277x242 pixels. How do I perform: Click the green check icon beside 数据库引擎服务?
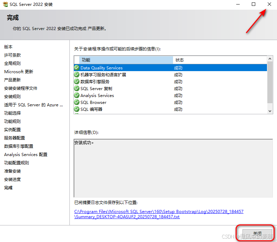pyautogui.click(x=77, y=81)
